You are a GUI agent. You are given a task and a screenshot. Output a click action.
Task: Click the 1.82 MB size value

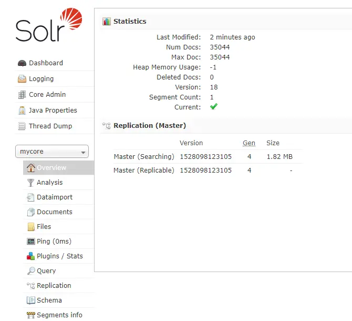279,157
